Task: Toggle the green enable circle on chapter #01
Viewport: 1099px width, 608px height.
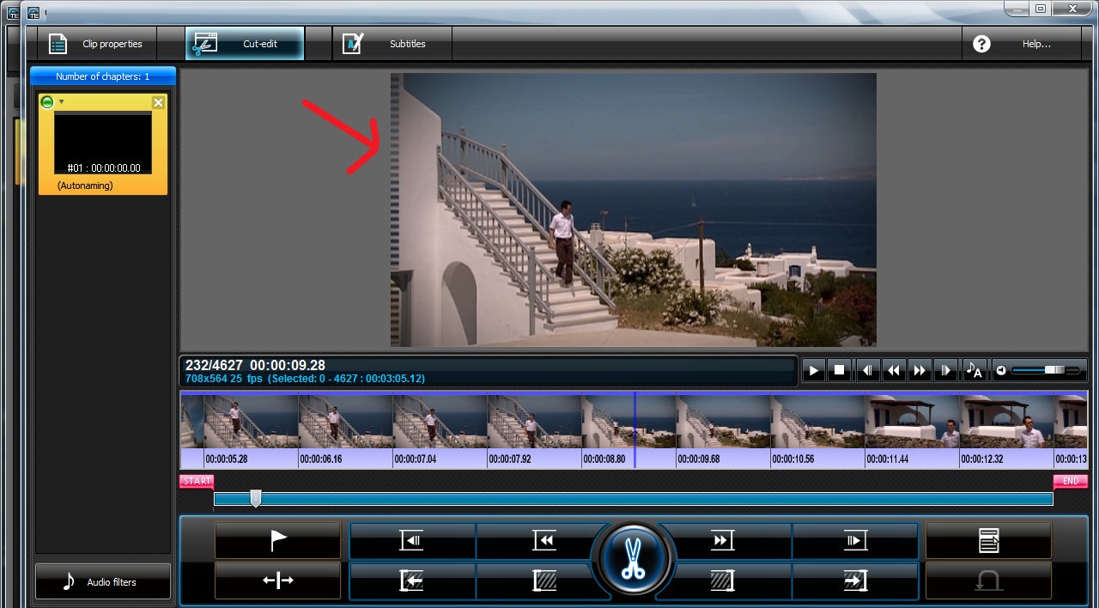Action: (47, 102)
